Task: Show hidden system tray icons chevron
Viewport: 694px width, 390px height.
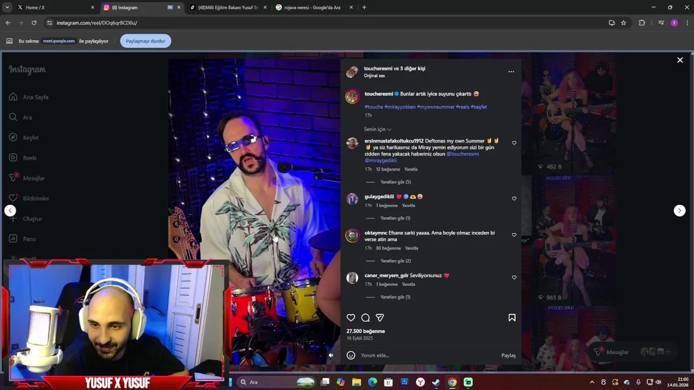Action: coord(592,382)
